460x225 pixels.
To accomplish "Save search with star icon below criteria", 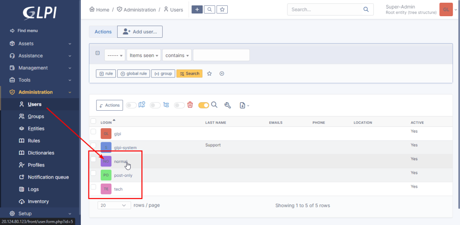I will [209, 74].
